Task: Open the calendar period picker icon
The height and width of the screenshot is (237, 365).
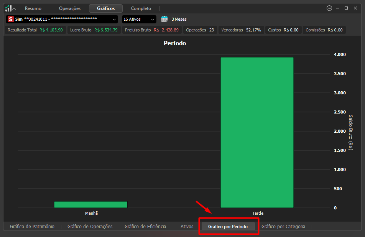Action: tap(164, 19)
